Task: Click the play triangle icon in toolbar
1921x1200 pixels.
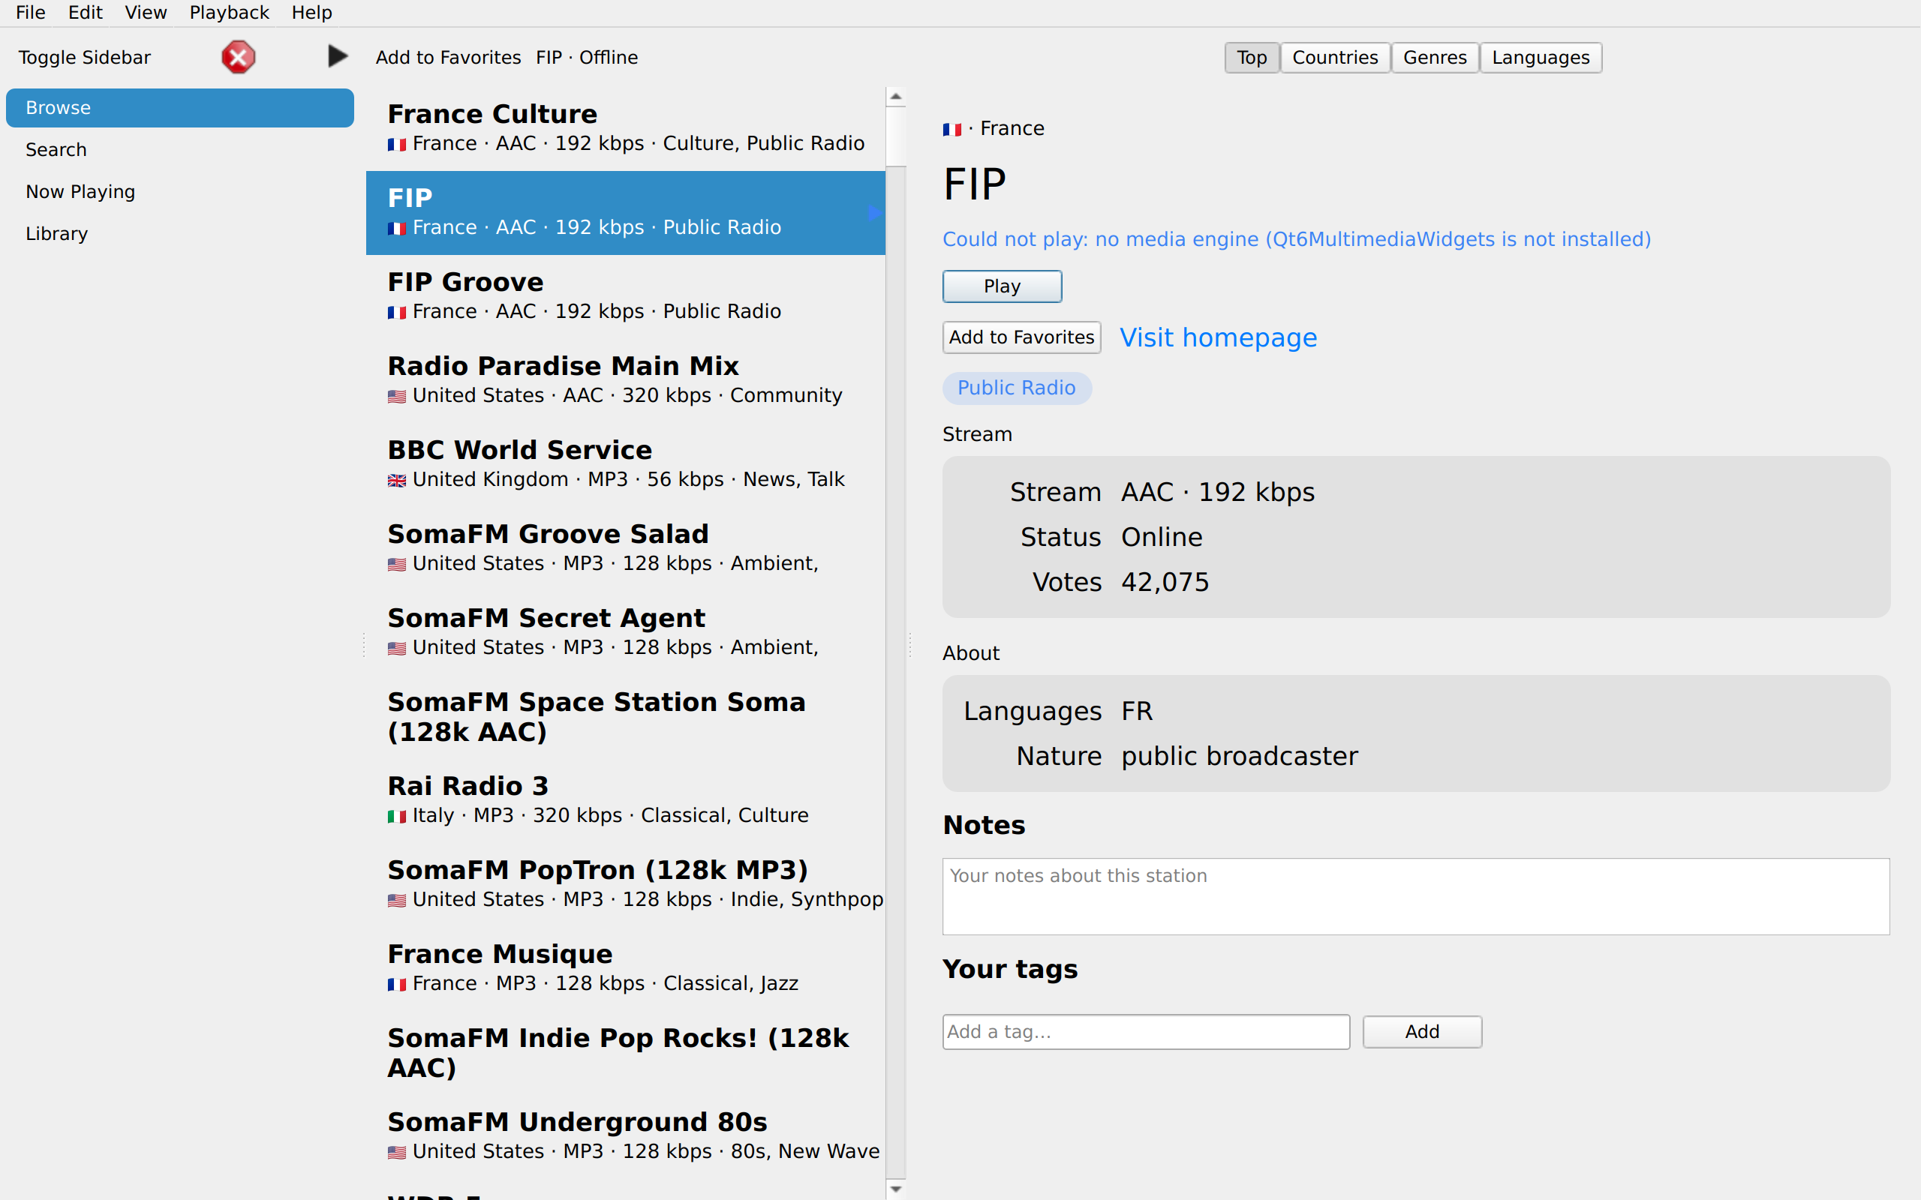Action: (338, 56)
